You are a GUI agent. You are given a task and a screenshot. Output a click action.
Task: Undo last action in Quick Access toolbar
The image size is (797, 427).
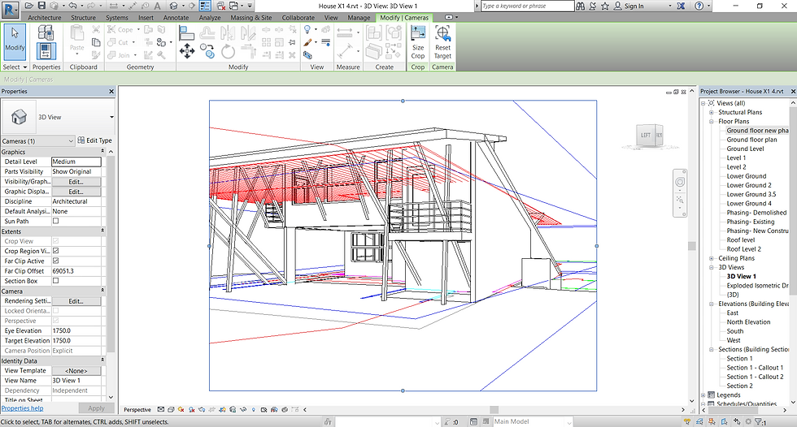pyautogui.click(x=72, y=6)
